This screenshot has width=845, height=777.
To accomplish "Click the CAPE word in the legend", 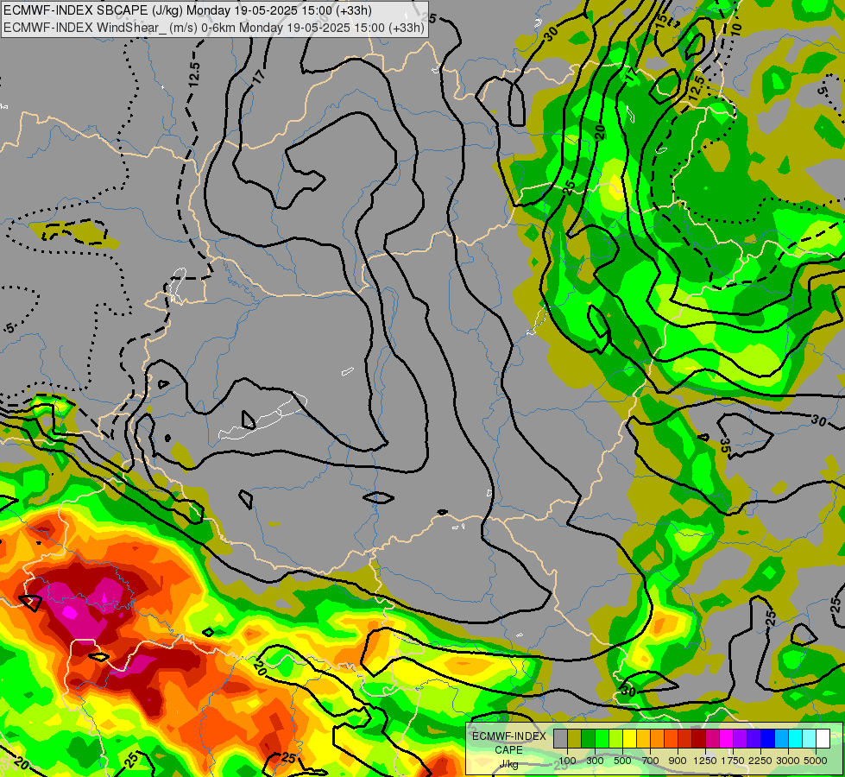I will 508,750.
